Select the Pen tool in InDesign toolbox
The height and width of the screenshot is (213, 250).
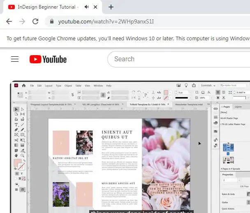pos(16,130)
